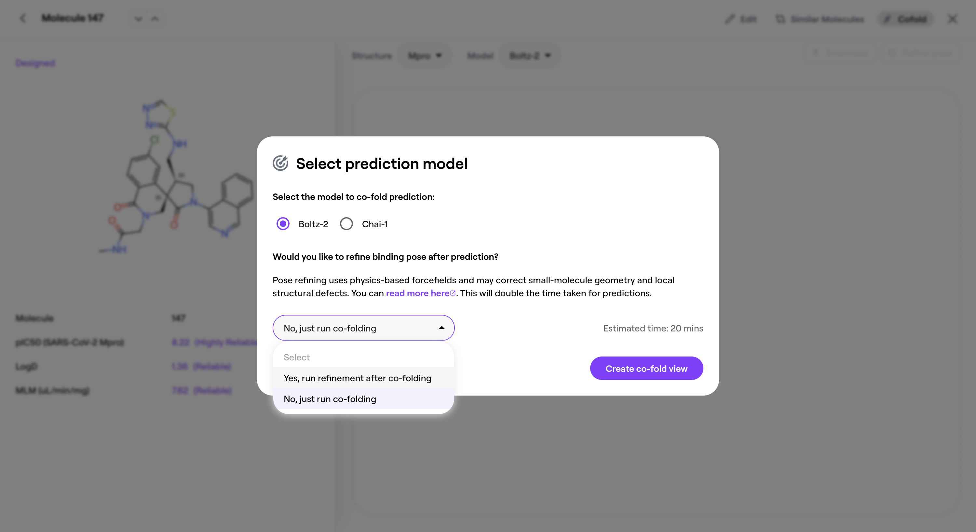Choose 'Yes, run refinement after co-folding'
This screenshot has width=976, height=532.
coord(357,378)
